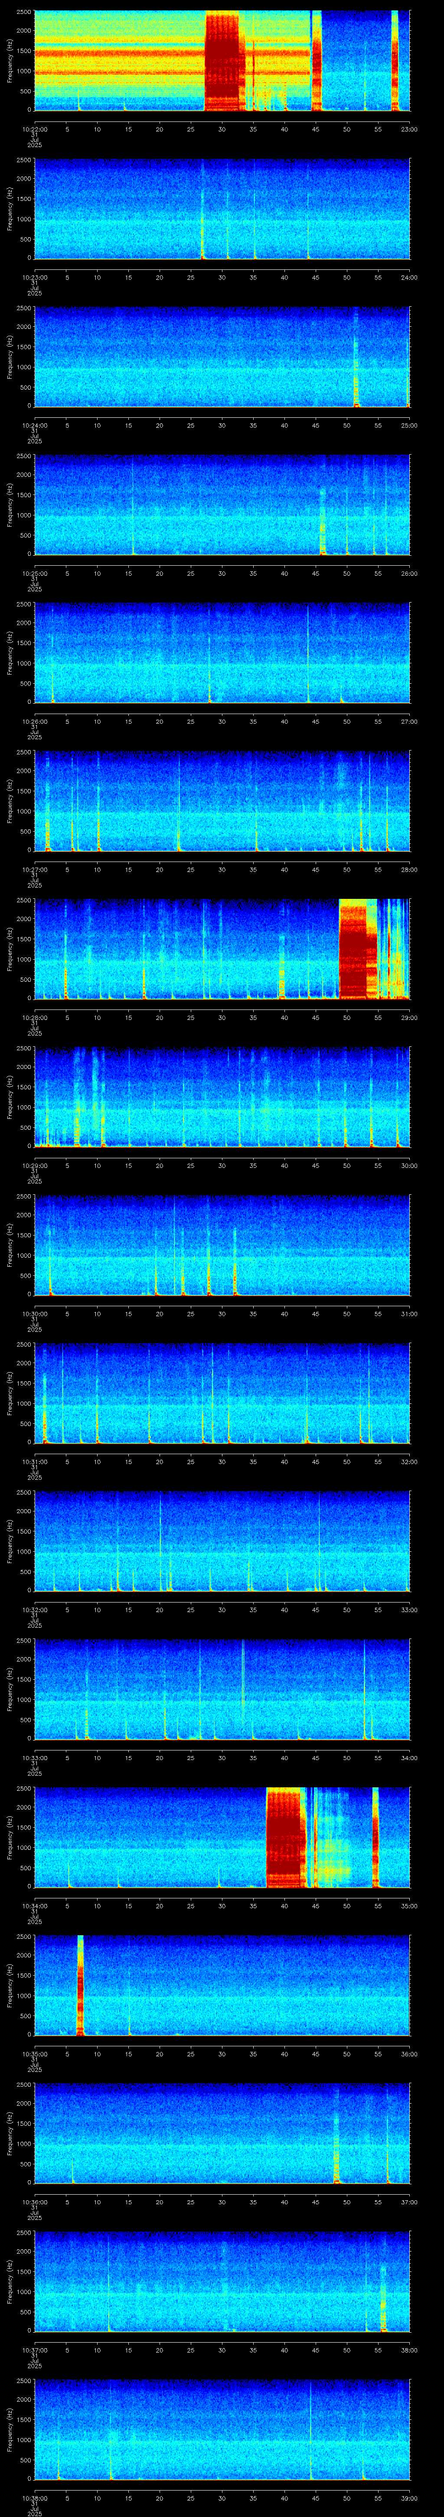Click the '39:00' end time label

[409, 2497]
